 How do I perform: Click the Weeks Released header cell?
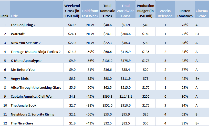point(166,13)
